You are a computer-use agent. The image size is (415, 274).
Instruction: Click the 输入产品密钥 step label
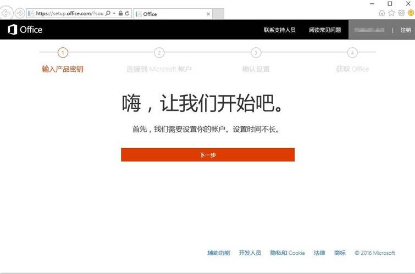point(63,69)
